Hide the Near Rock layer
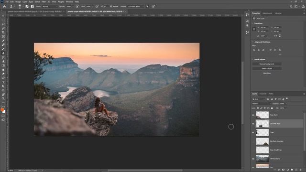306x172 pixels. [253, 115]
